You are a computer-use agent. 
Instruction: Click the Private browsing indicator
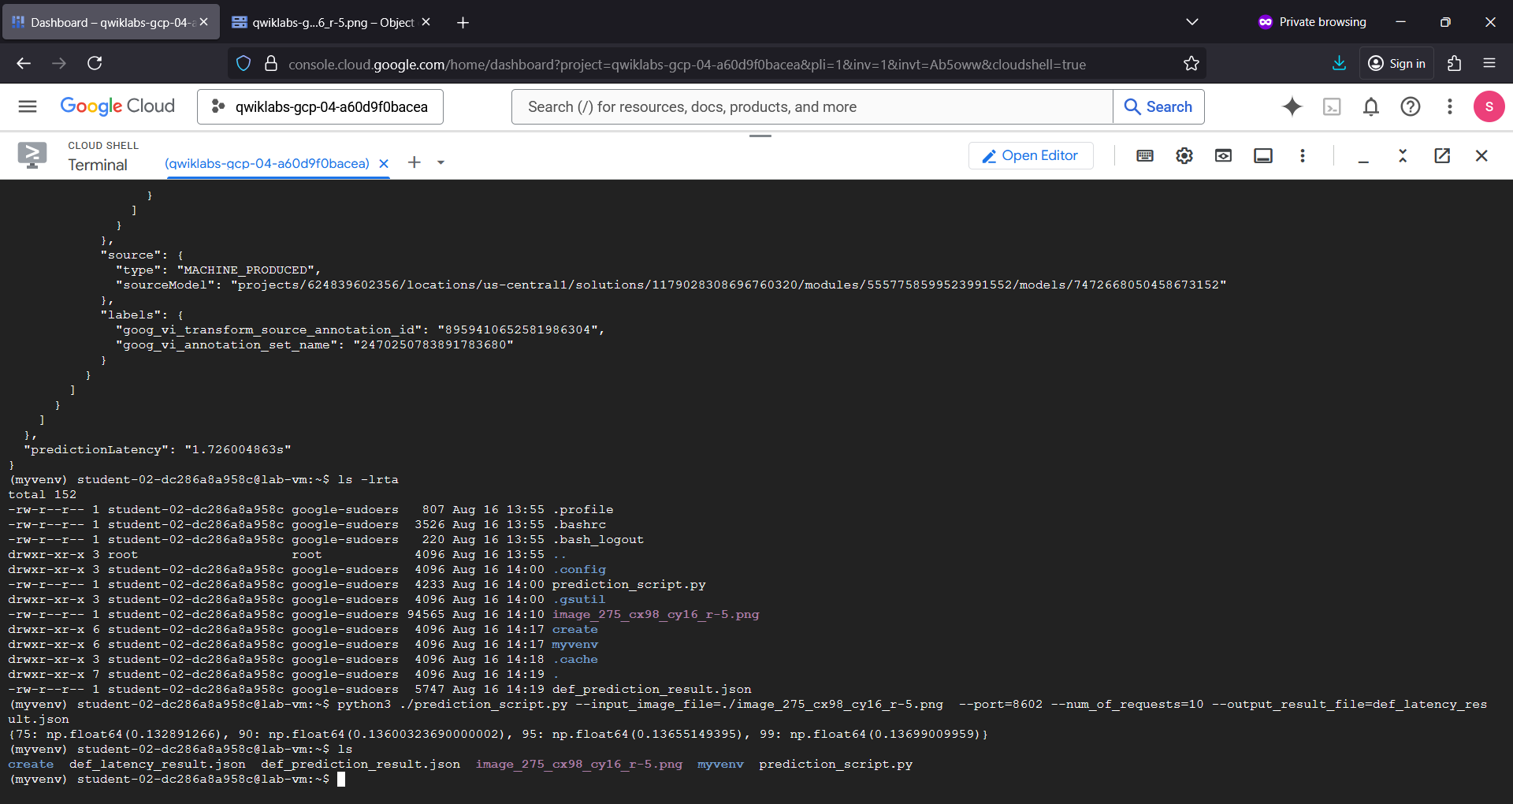(x=1312, y=22)
